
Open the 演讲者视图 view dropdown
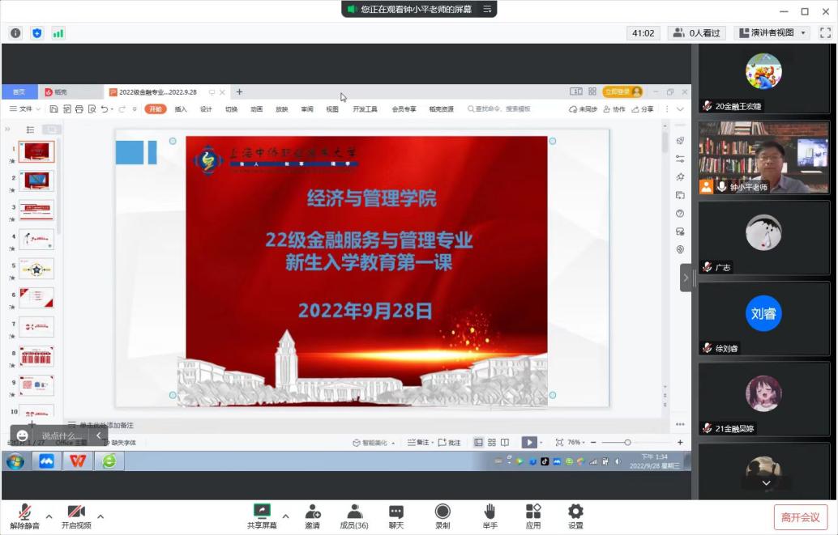[x=772, y=33]
